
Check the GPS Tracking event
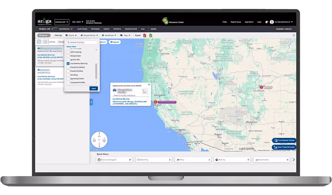[68, 52]
